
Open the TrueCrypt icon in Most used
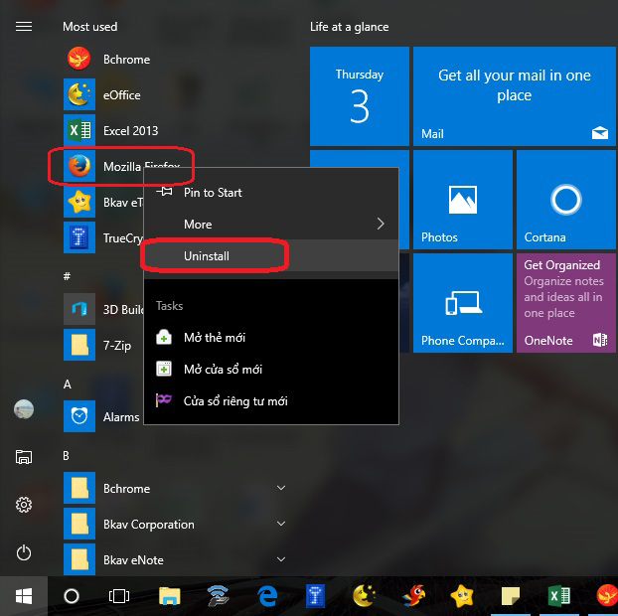point(79,237)
